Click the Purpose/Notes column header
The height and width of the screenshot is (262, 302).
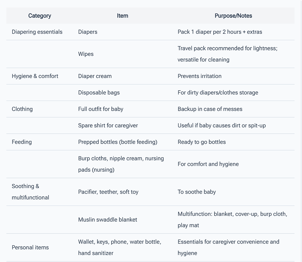233,16
